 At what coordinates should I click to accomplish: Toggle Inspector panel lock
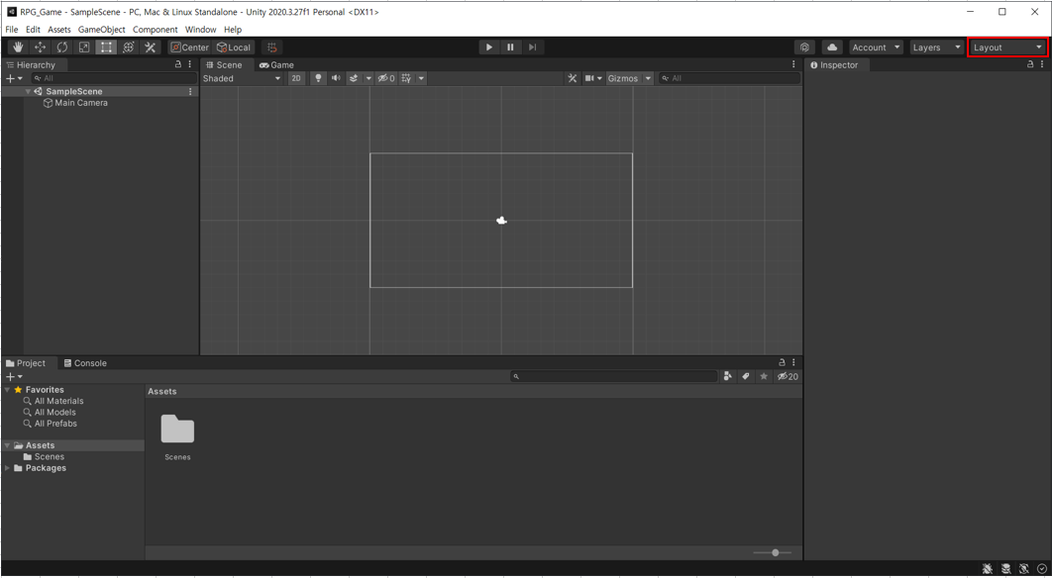[x=1030, y=65]
